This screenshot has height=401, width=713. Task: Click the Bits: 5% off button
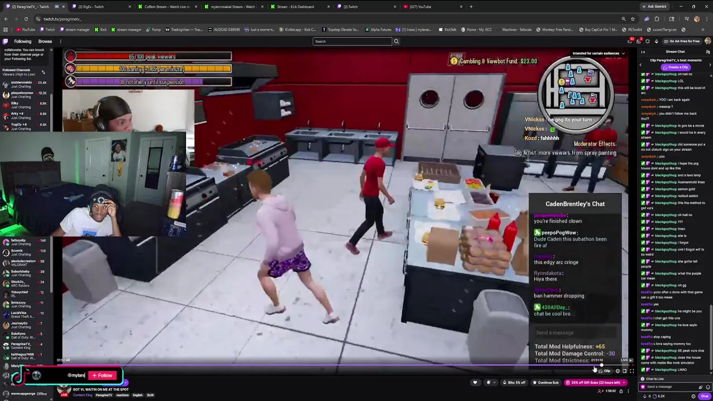pos(514,383)
